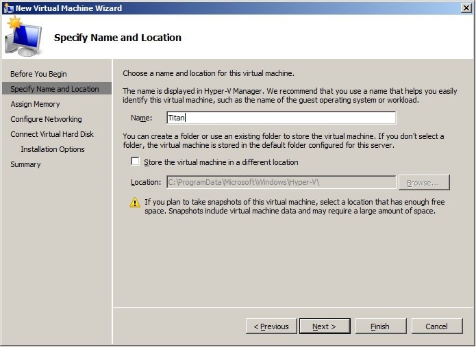Image resolution: width=476 pixels, height=347 pixels.
Task: Click the Location: field label
Action: tap(146, 182)
